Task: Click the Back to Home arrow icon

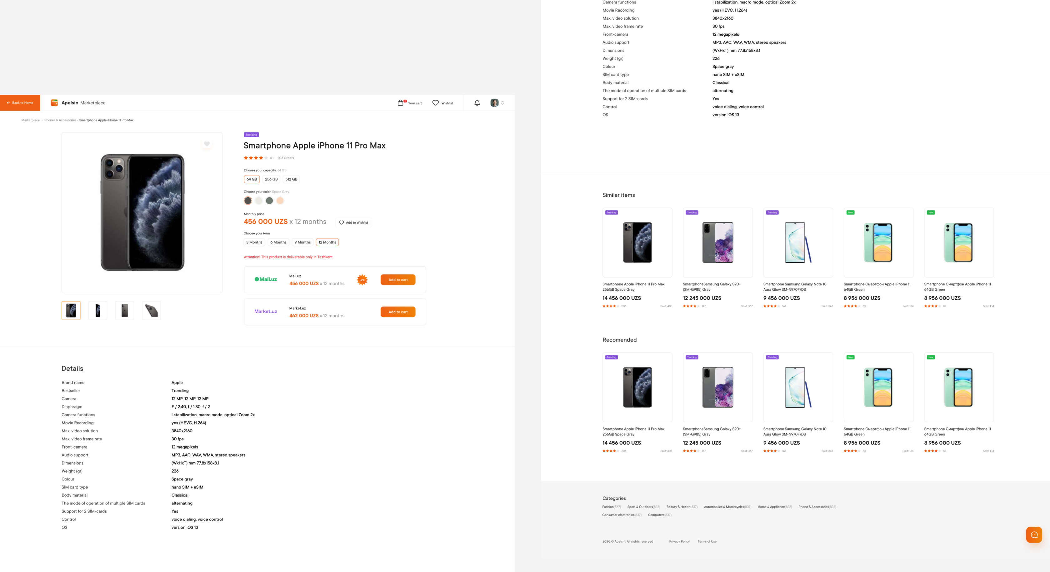Action: 8,103
